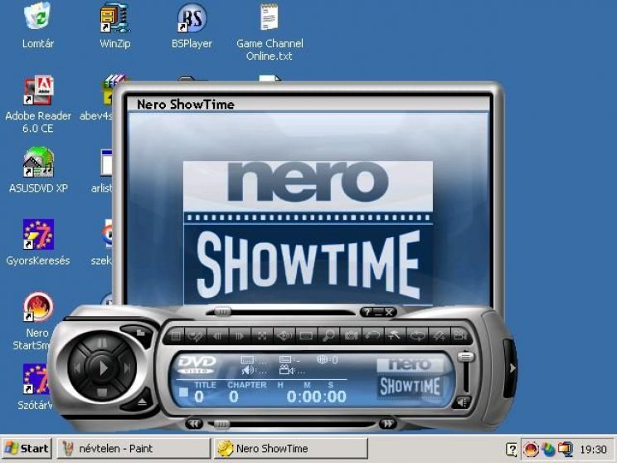Click the CHAPTER number in the display

pos(234,397)
